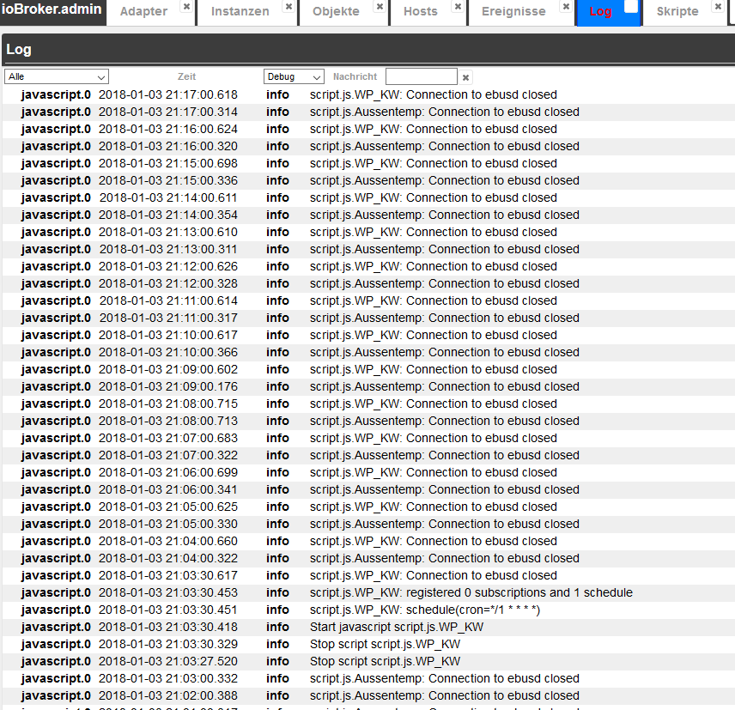Clear the Nachricht filter field
Viewport: 735px width, 710px height.
click(465, 77)
